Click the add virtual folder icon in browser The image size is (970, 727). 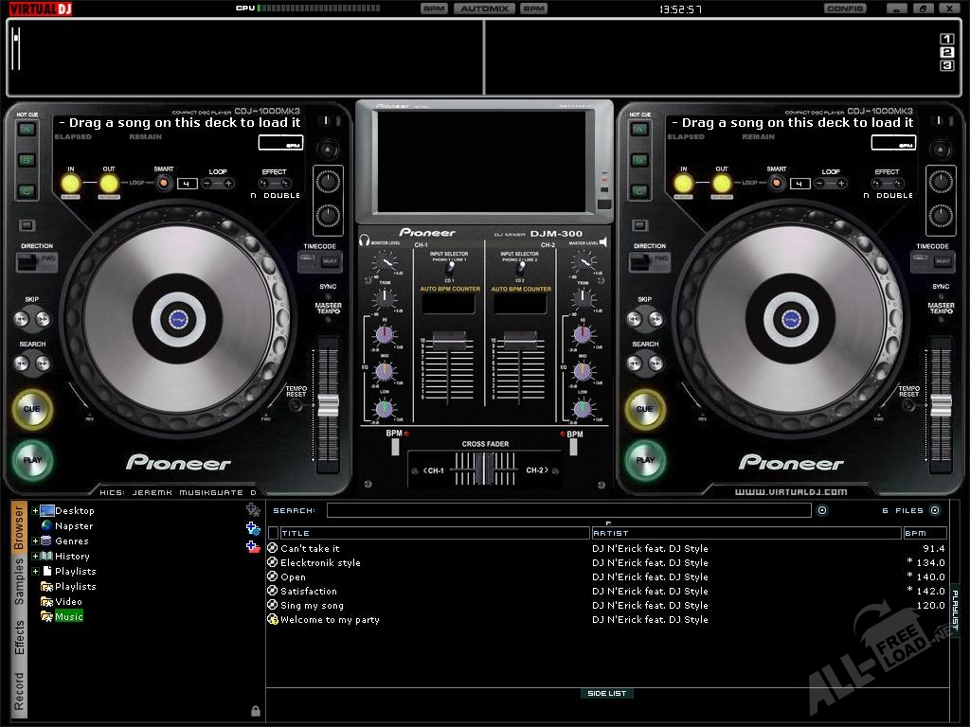point(253,528)
